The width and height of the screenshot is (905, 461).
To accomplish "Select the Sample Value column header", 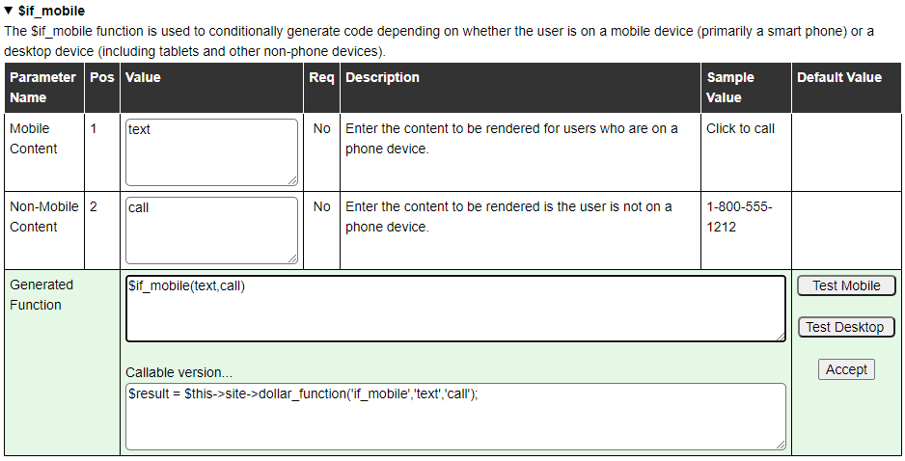I will tap(730, 87).
